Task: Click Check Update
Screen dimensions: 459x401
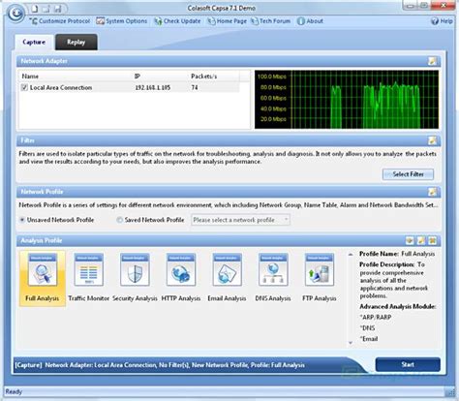Action: [177, 21]
